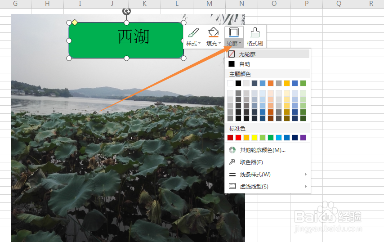Click the yellow diamond adjustment handle
384x242 pixels.
[x=75, y=23]
